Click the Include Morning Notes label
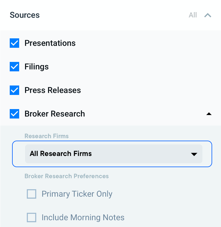221x227 pixels. pyautogui.click(x=83, y=218)
